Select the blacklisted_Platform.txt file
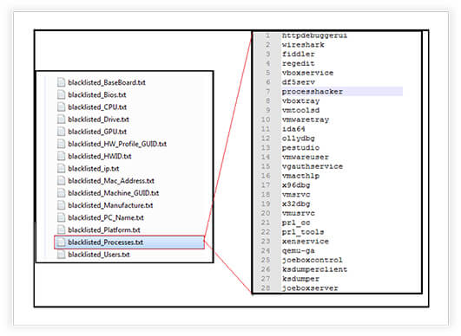461x336 pixels. coord(104,230)
